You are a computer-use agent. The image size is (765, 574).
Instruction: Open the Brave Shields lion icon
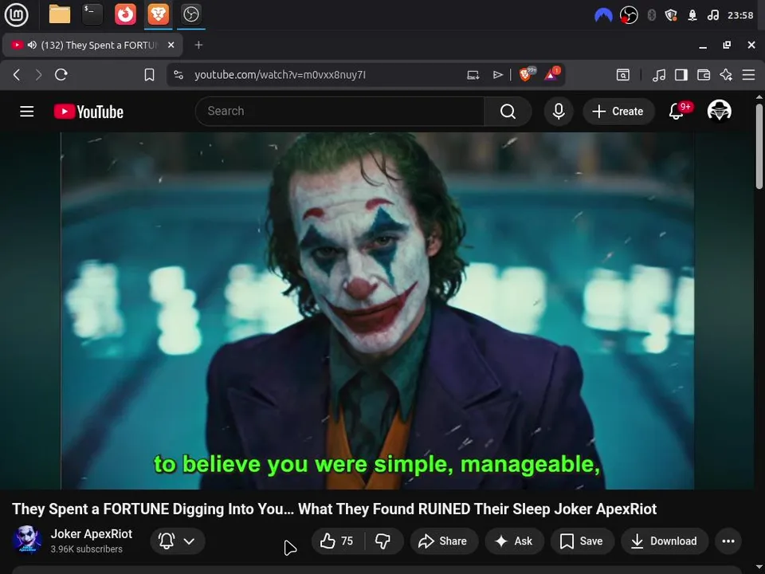tap(527, 74)
